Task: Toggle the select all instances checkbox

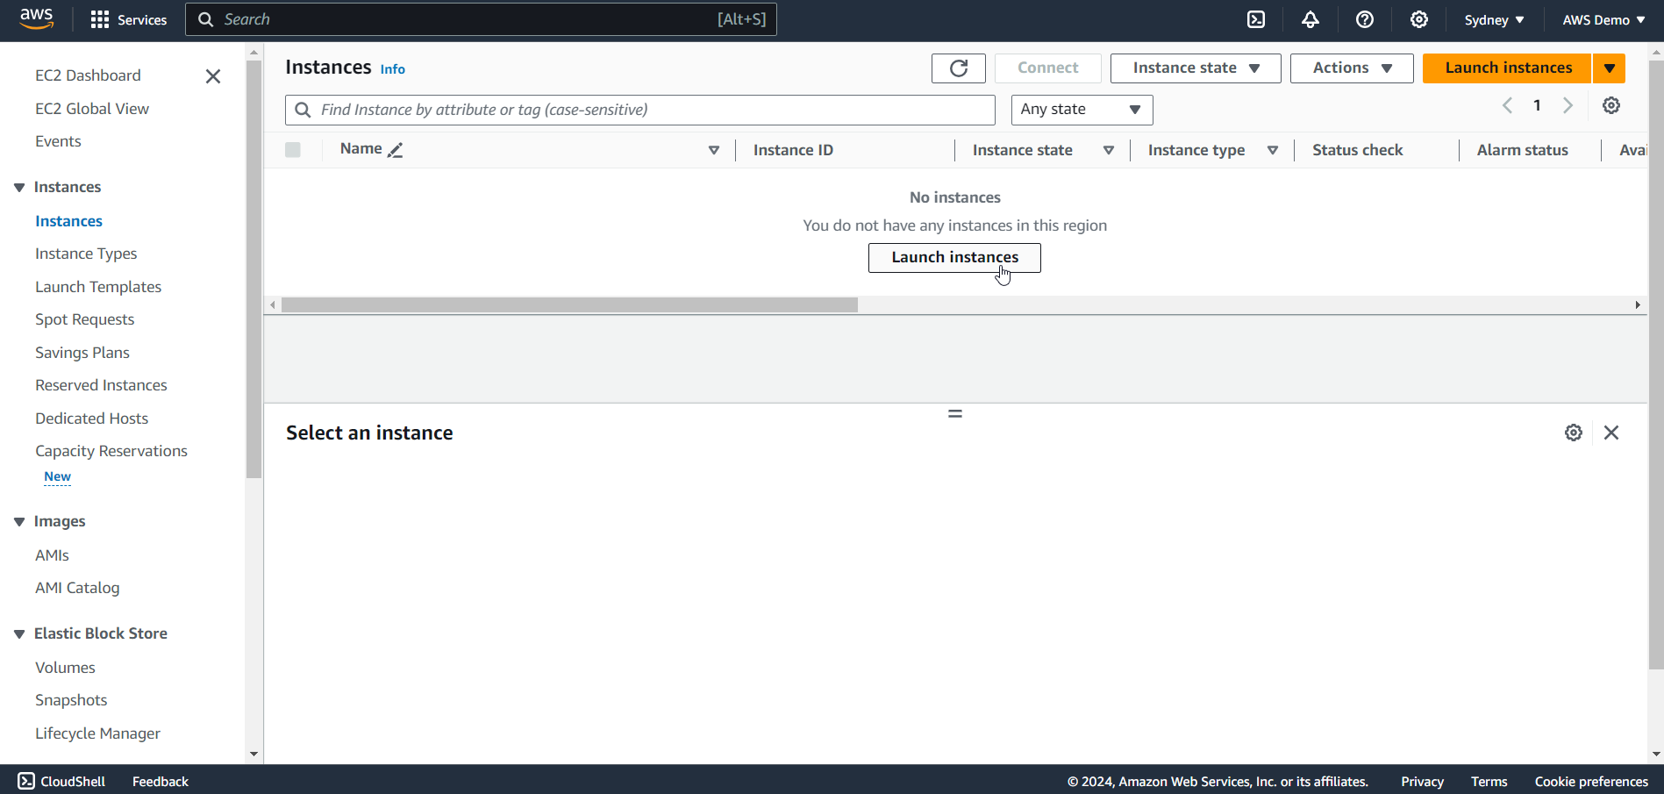Action: point(293,150)
